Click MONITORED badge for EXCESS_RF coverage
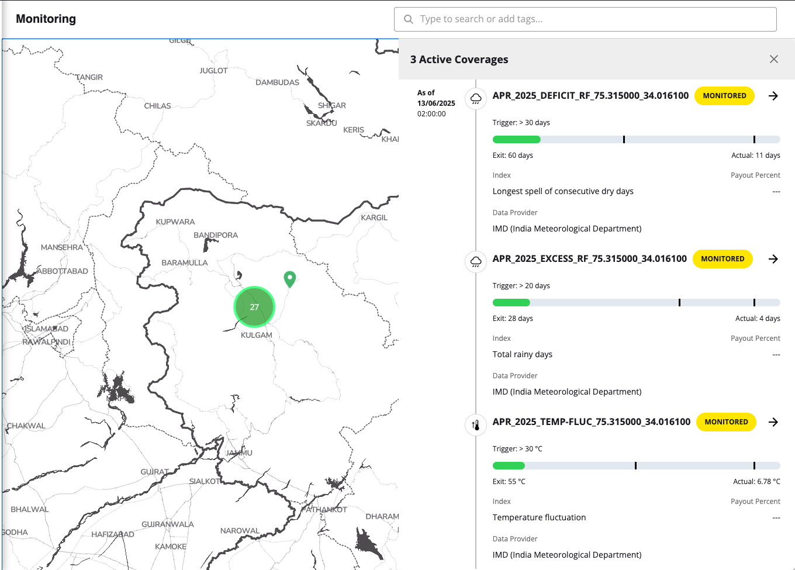 tap(723, 259)
